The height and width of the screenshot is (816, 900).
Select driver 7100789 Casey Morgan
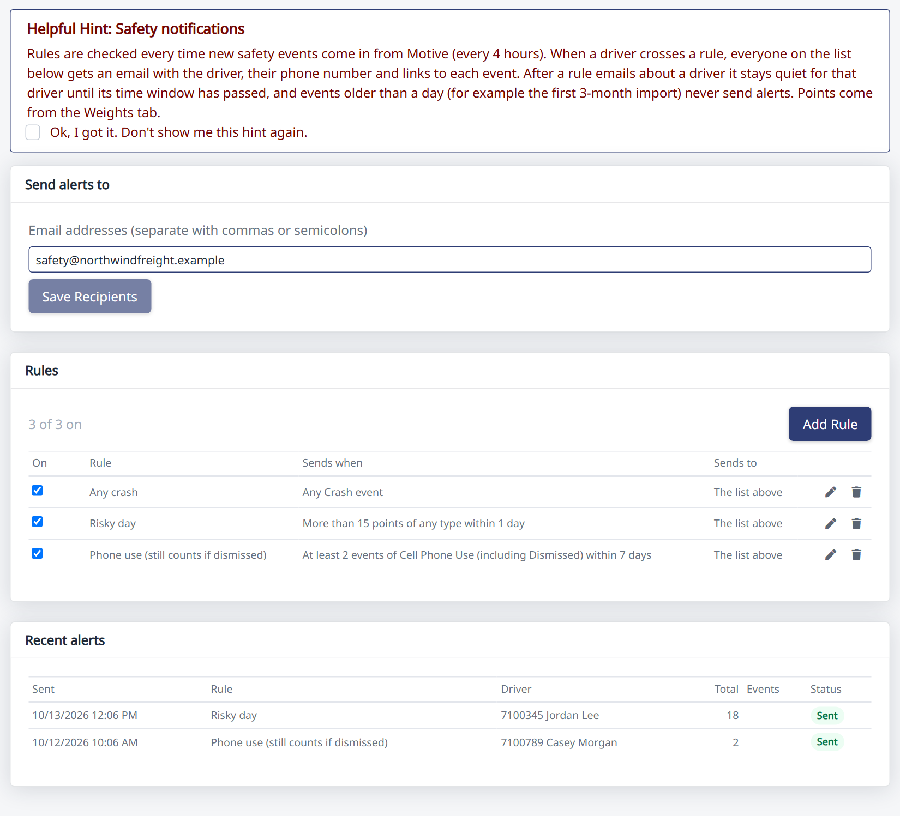click(x=559, y=742)
